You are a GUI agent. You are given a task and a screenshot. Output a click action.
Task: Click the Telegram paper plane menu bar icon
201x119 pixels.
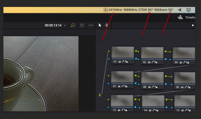click(x=179, y=10)
